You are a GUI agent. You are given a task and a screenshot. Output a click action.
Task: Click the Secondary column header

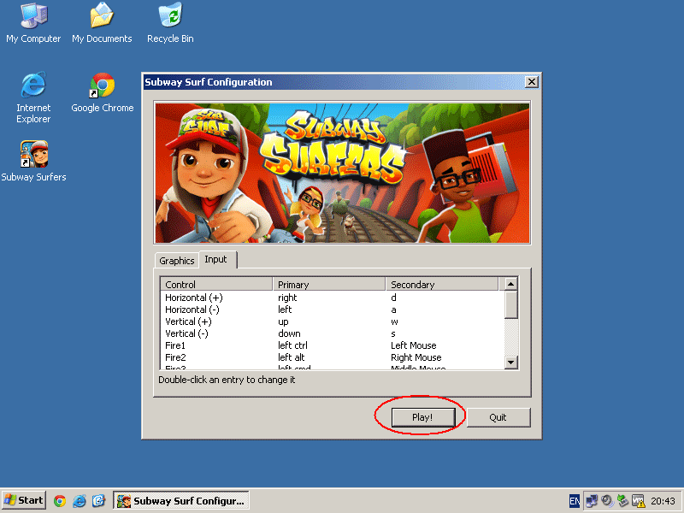click(x=442, y=285)
